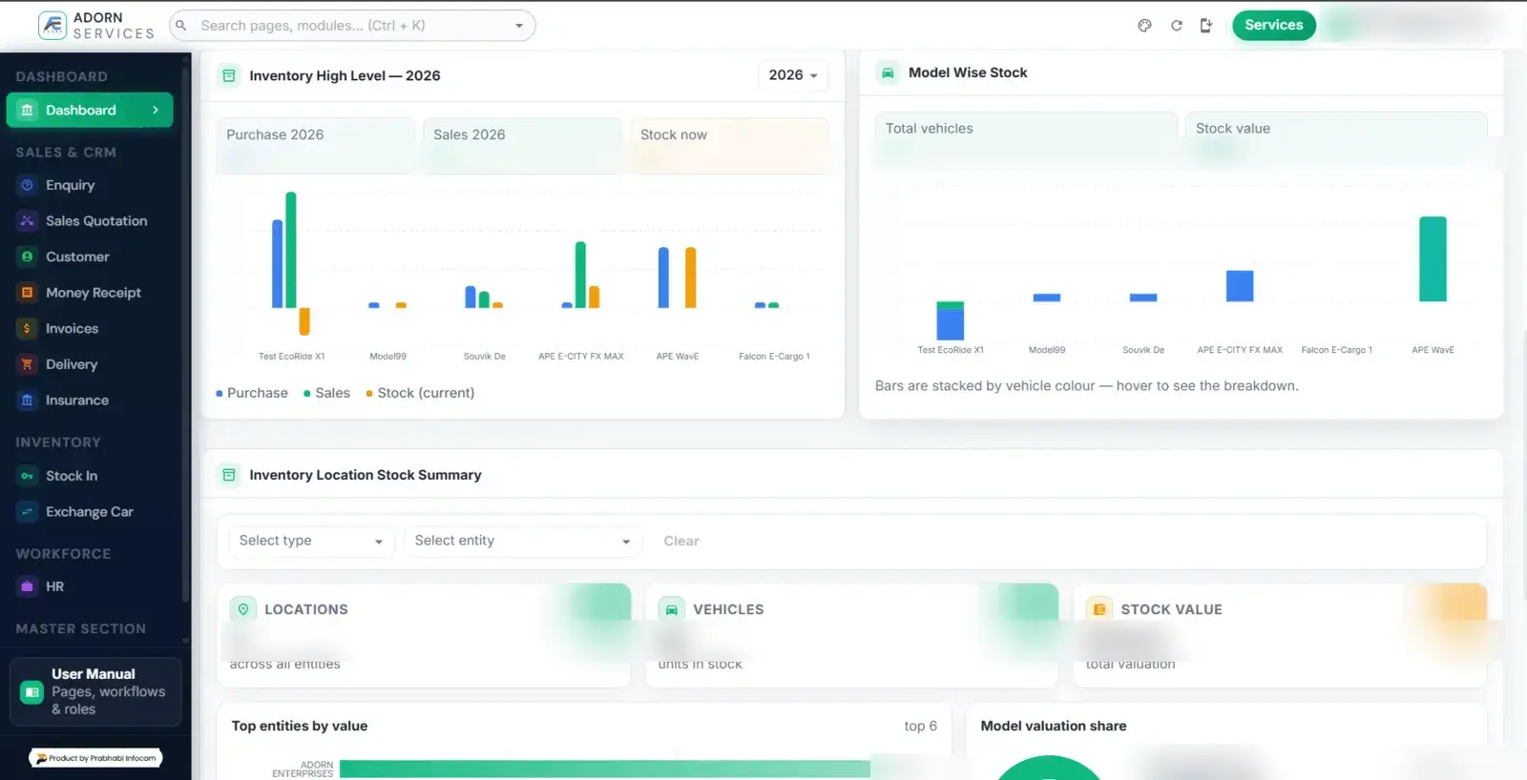The image size is (1527, 780).
Task: Open the Select type dropdown
Action: (x=311, y=541)
